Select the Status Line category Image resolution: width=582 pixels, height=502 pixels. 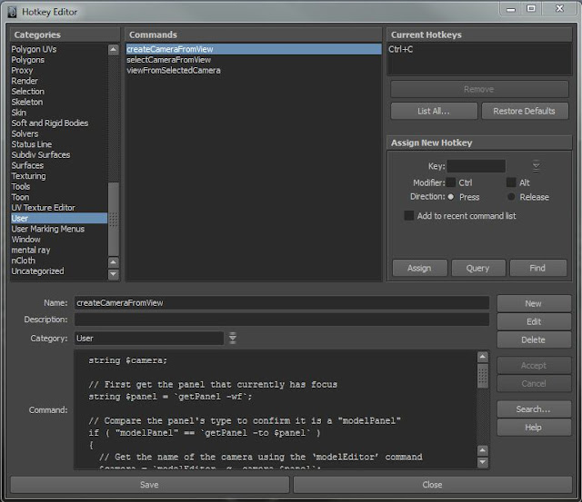click(x=58, y=144)
